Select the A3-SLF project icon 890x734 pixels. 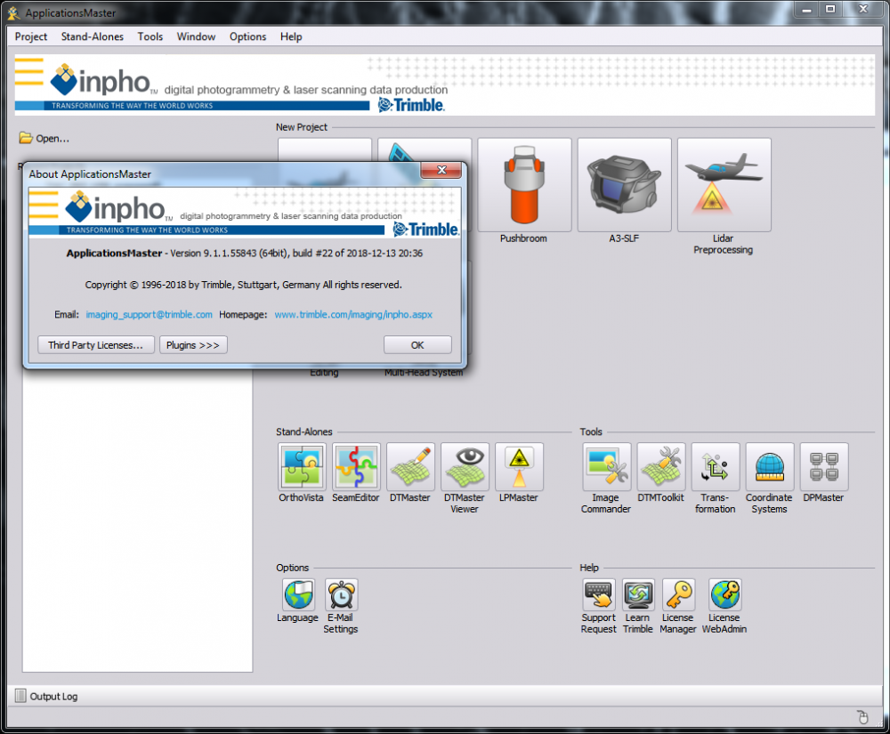pos(624,184)
